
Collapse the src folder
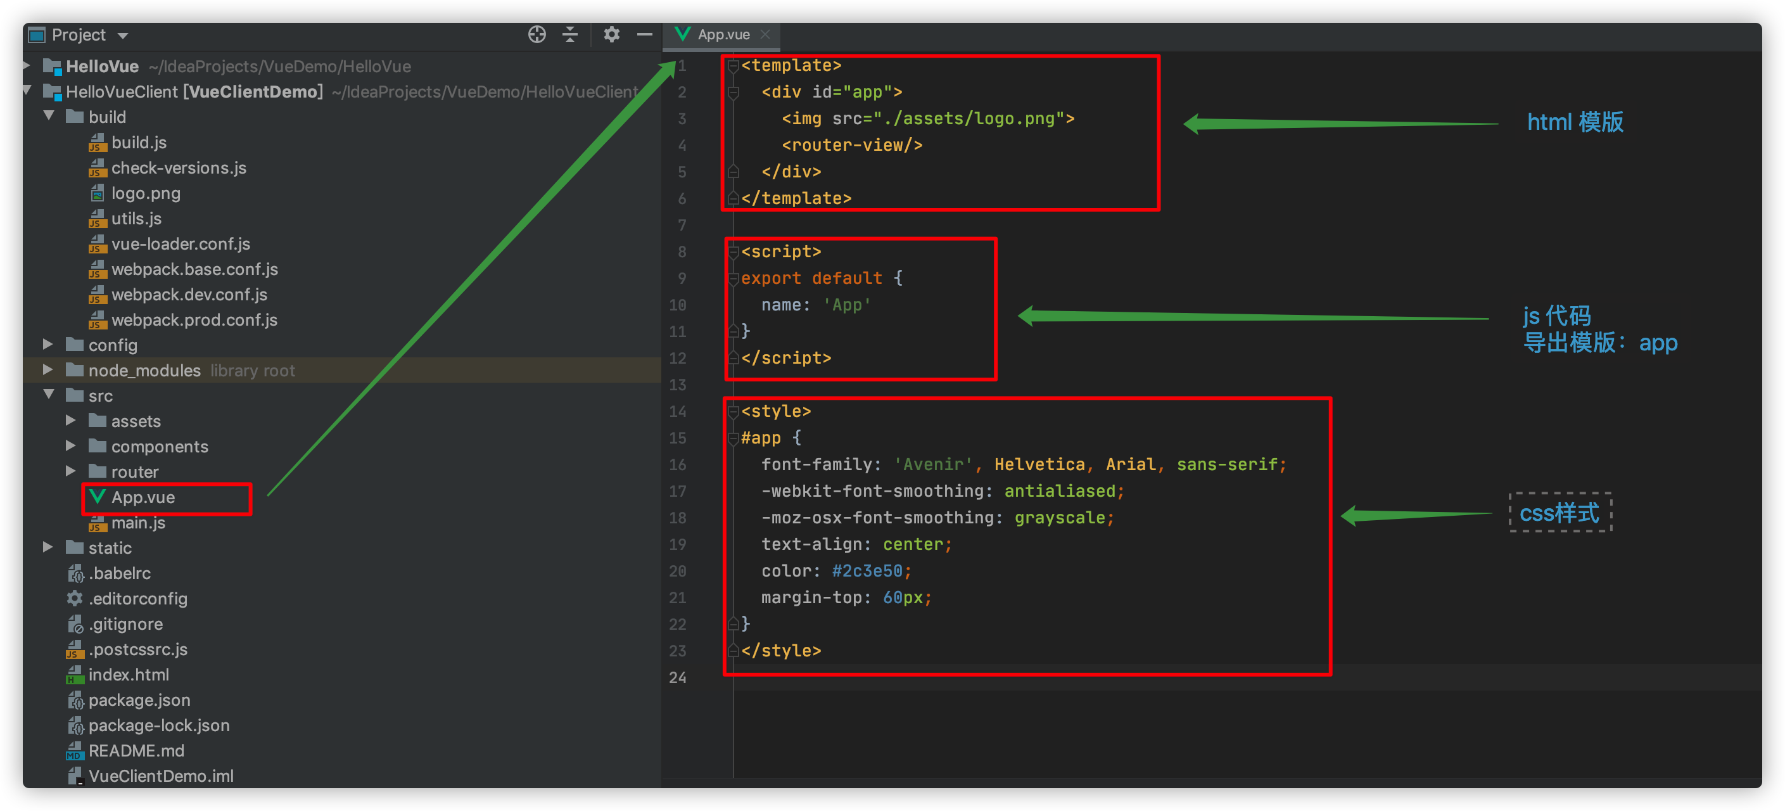[49, 394]
